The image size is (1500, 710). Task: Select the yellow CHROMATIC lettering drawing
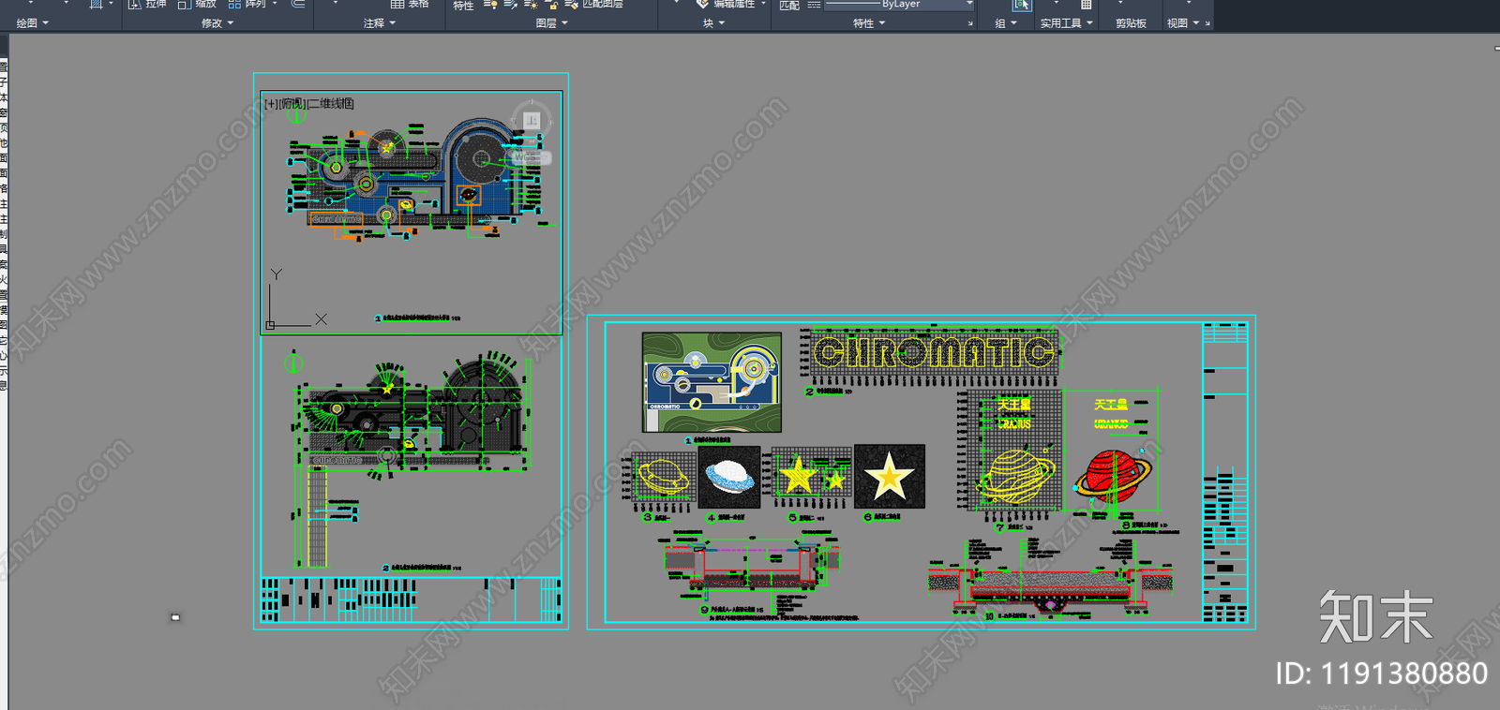click(934, 352)
